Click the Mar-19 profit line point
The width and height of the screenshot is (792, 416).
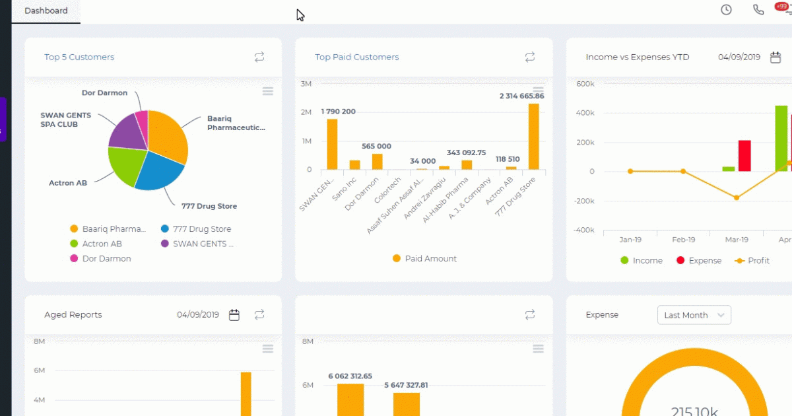[737, 197]
